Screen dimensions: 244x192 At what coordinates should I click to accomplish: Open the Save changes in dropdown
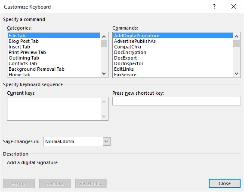[x=106, y=141]
